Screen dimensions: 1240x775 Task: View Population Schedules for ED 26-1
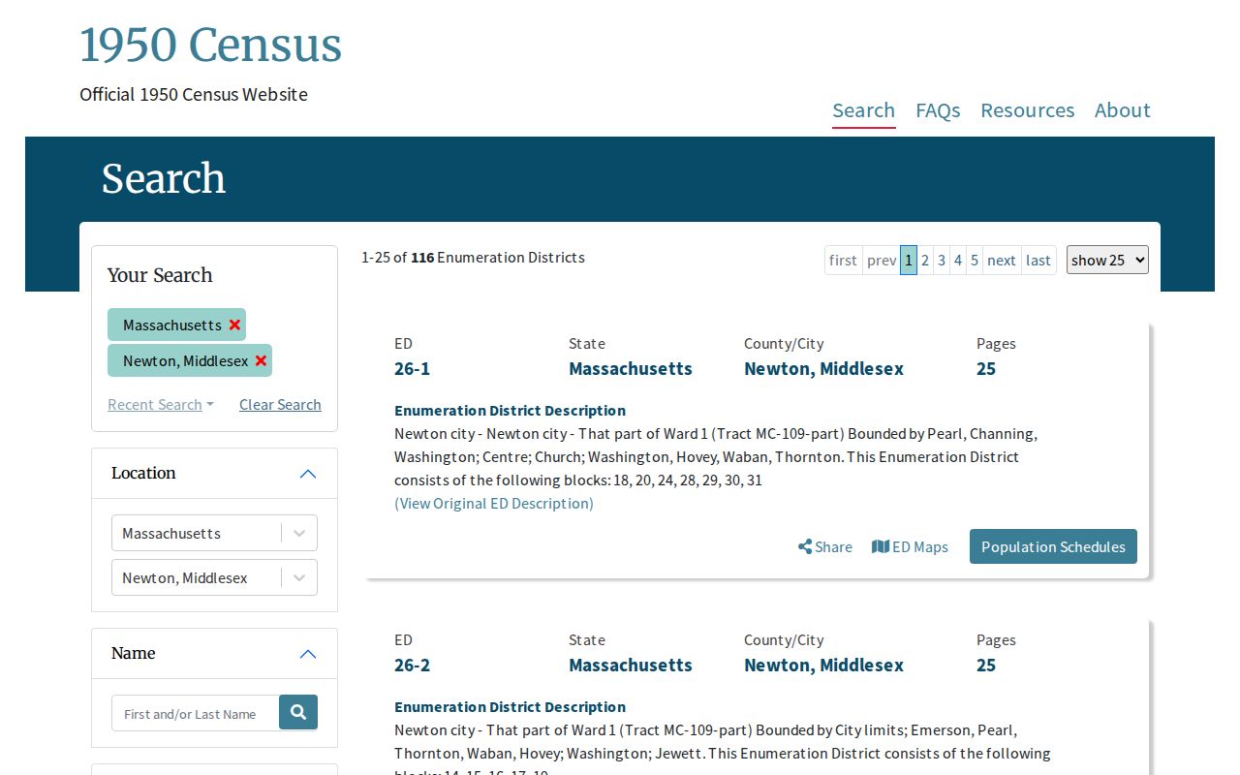[1053, 546]
